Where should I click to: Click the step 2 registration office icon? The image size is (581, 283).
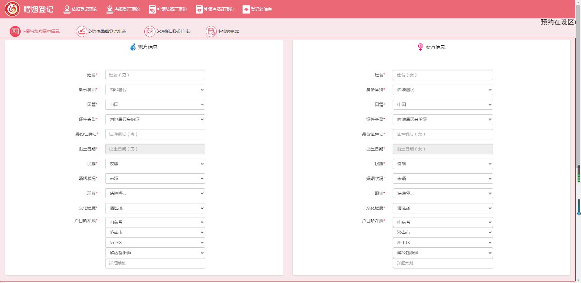click(x=82, y=31)
